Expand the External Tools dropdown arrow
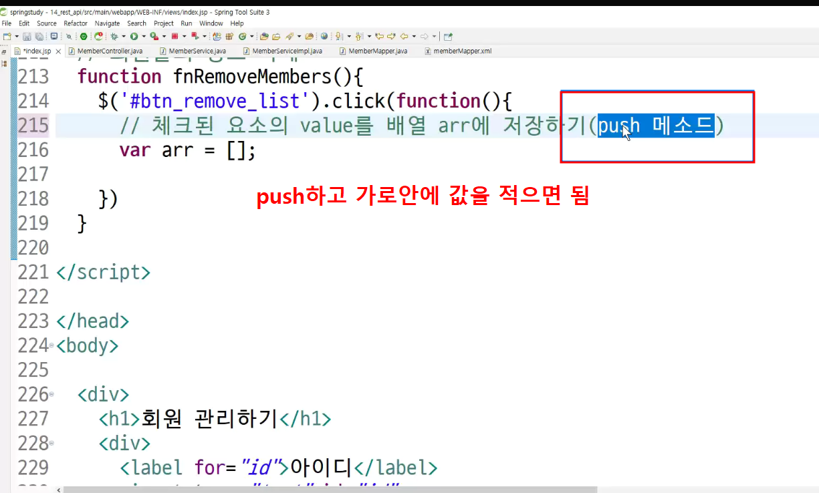The image size is (819, 493). click(x=164, y=36)
